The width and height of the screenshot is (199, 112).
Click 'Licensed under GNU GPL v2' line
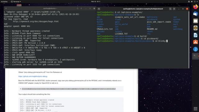tap(18, 16)
